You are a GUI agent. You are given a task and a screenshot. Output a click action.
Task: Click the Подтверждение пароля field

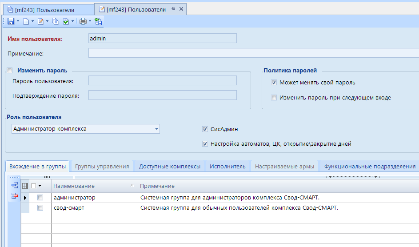pyautogui.click(x=163, y=95)
